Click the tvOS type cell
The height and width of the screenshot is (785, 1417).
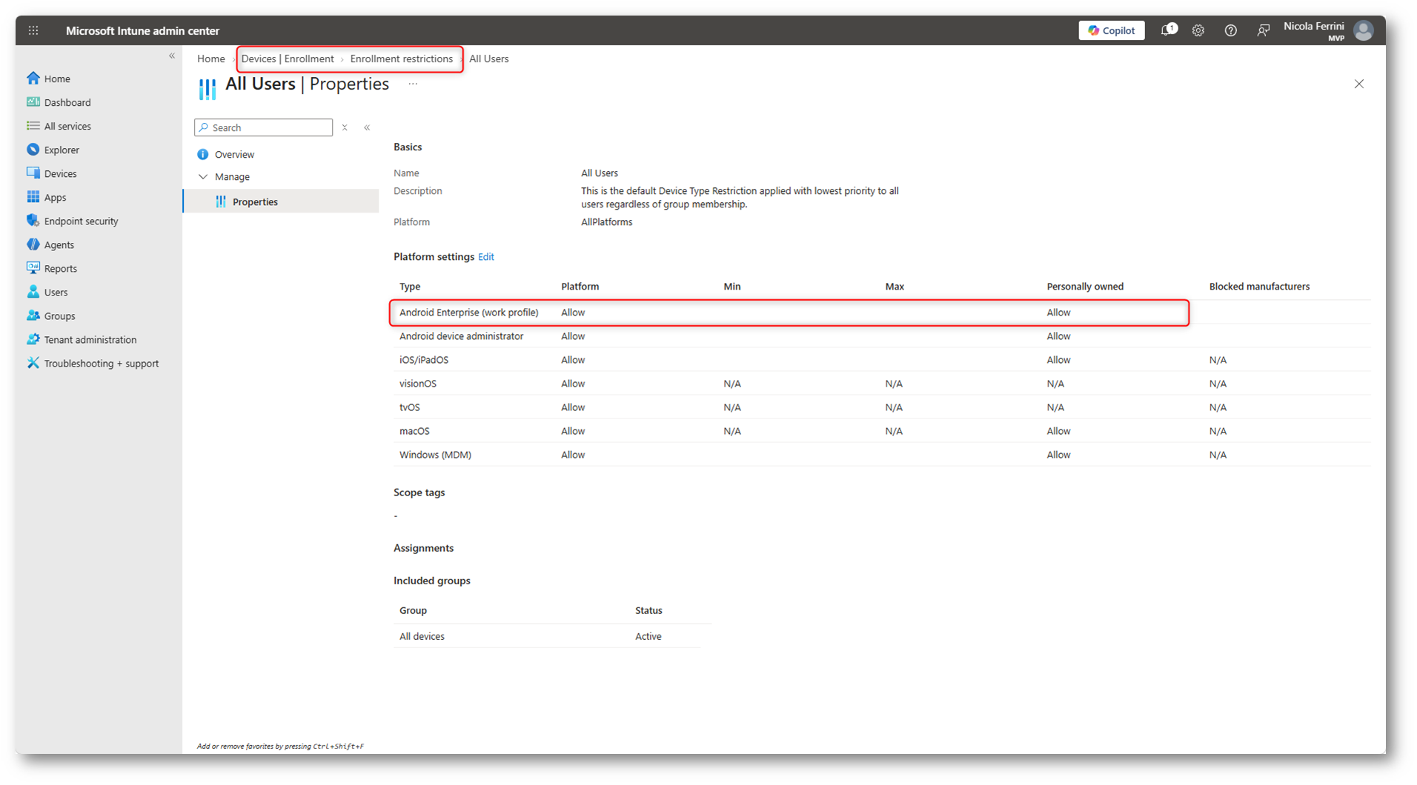[410, 407]
